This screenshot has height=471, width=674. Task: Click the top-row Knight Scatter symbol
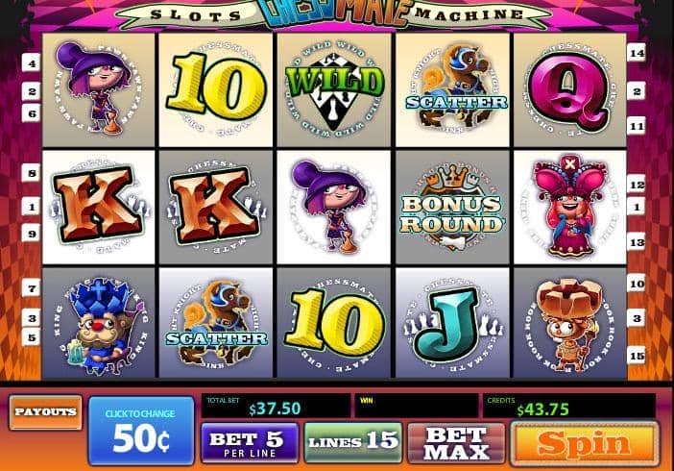click(452, 89)
